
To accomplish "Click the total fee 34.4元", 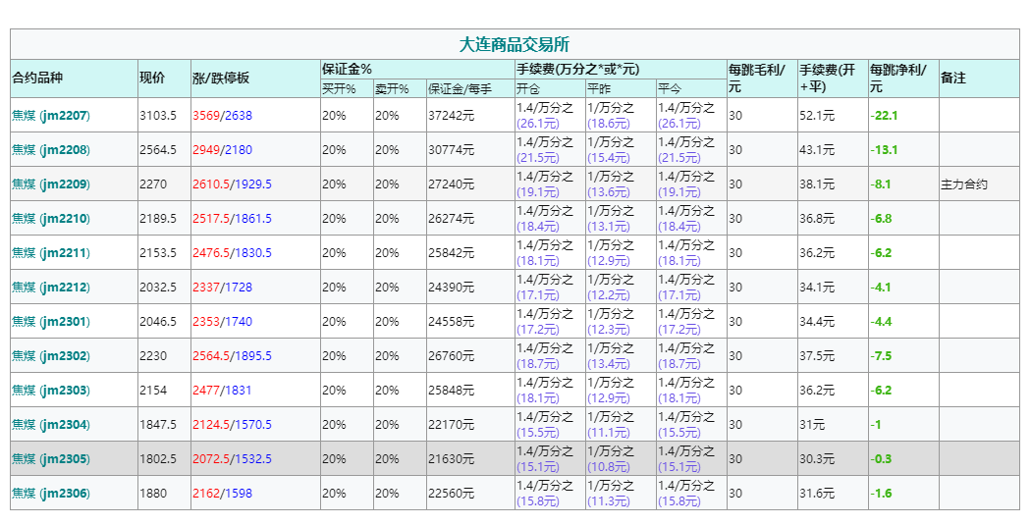I will click(x=817, y=321).
